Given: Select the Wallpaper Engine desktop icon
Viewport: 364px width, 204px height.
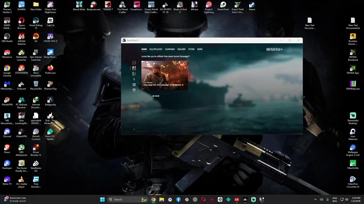Looking at the screenshot, I should click(353, 150).
